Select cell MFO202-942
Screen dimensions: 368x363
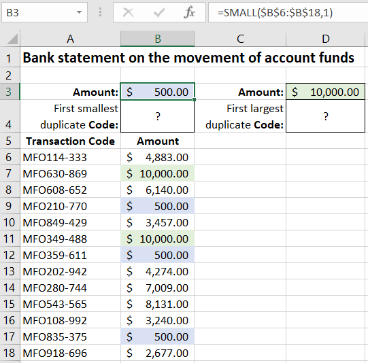pos(71,271)
